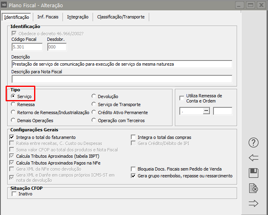Click the VD application icon in title bar

click(x=5, y=6)
